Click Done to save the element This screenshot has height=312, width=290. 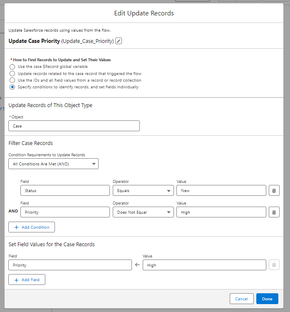(267, 299)
